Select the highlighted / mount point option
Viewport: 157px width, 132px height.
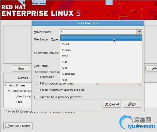[101, 38]
